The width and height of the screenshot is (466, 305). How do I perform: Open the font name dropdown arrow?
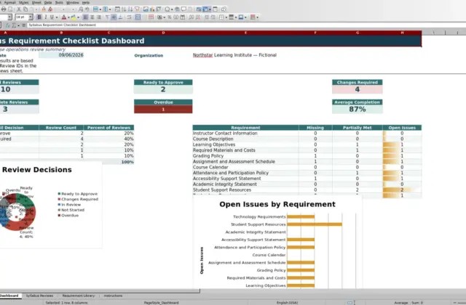click(9, 17)
